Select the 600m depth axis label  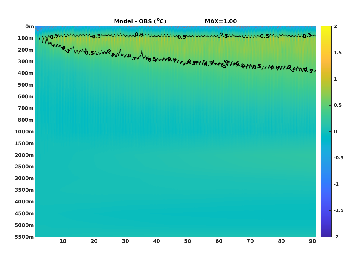pos(26,96)
